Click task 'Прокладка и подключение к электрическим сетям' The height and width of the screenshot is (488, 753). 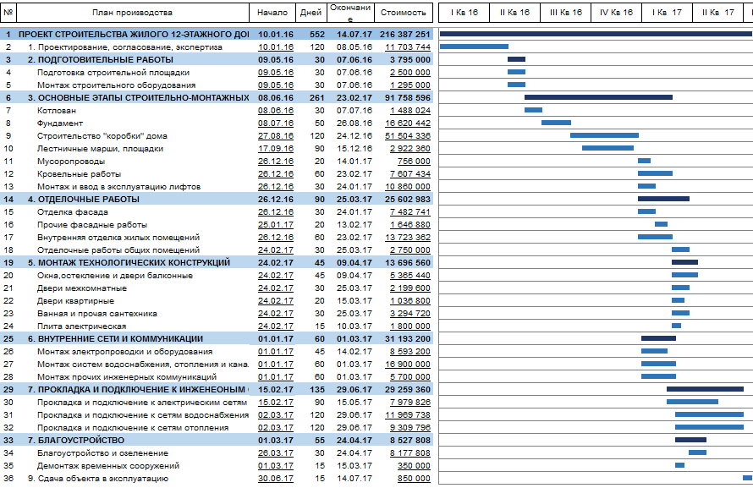142,403
